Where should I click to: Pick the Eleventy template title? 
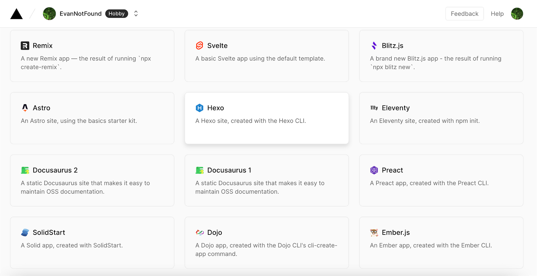[396, 108]
